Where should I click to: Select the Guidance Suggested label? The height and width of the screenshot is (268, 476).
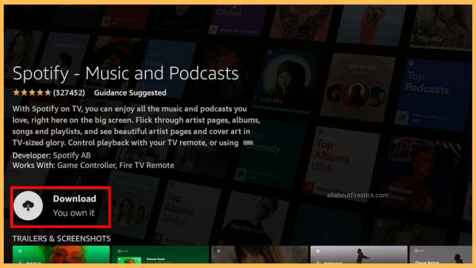click(130, 93)
